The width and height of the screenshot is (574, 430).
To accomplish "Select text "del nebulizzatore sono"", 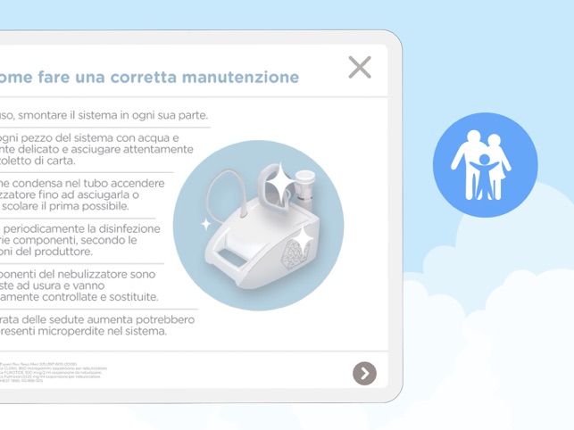I will 96,274.
